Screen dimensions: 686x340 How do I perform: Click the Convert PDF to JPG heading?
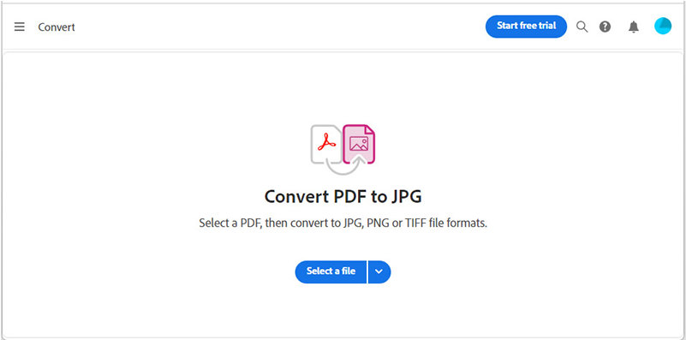coord(343,197)
